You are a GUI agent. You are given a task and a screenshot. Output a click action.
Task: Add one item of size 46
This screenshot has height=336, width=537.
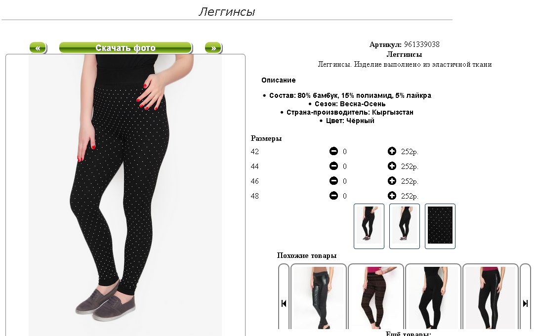pos(392,181)
